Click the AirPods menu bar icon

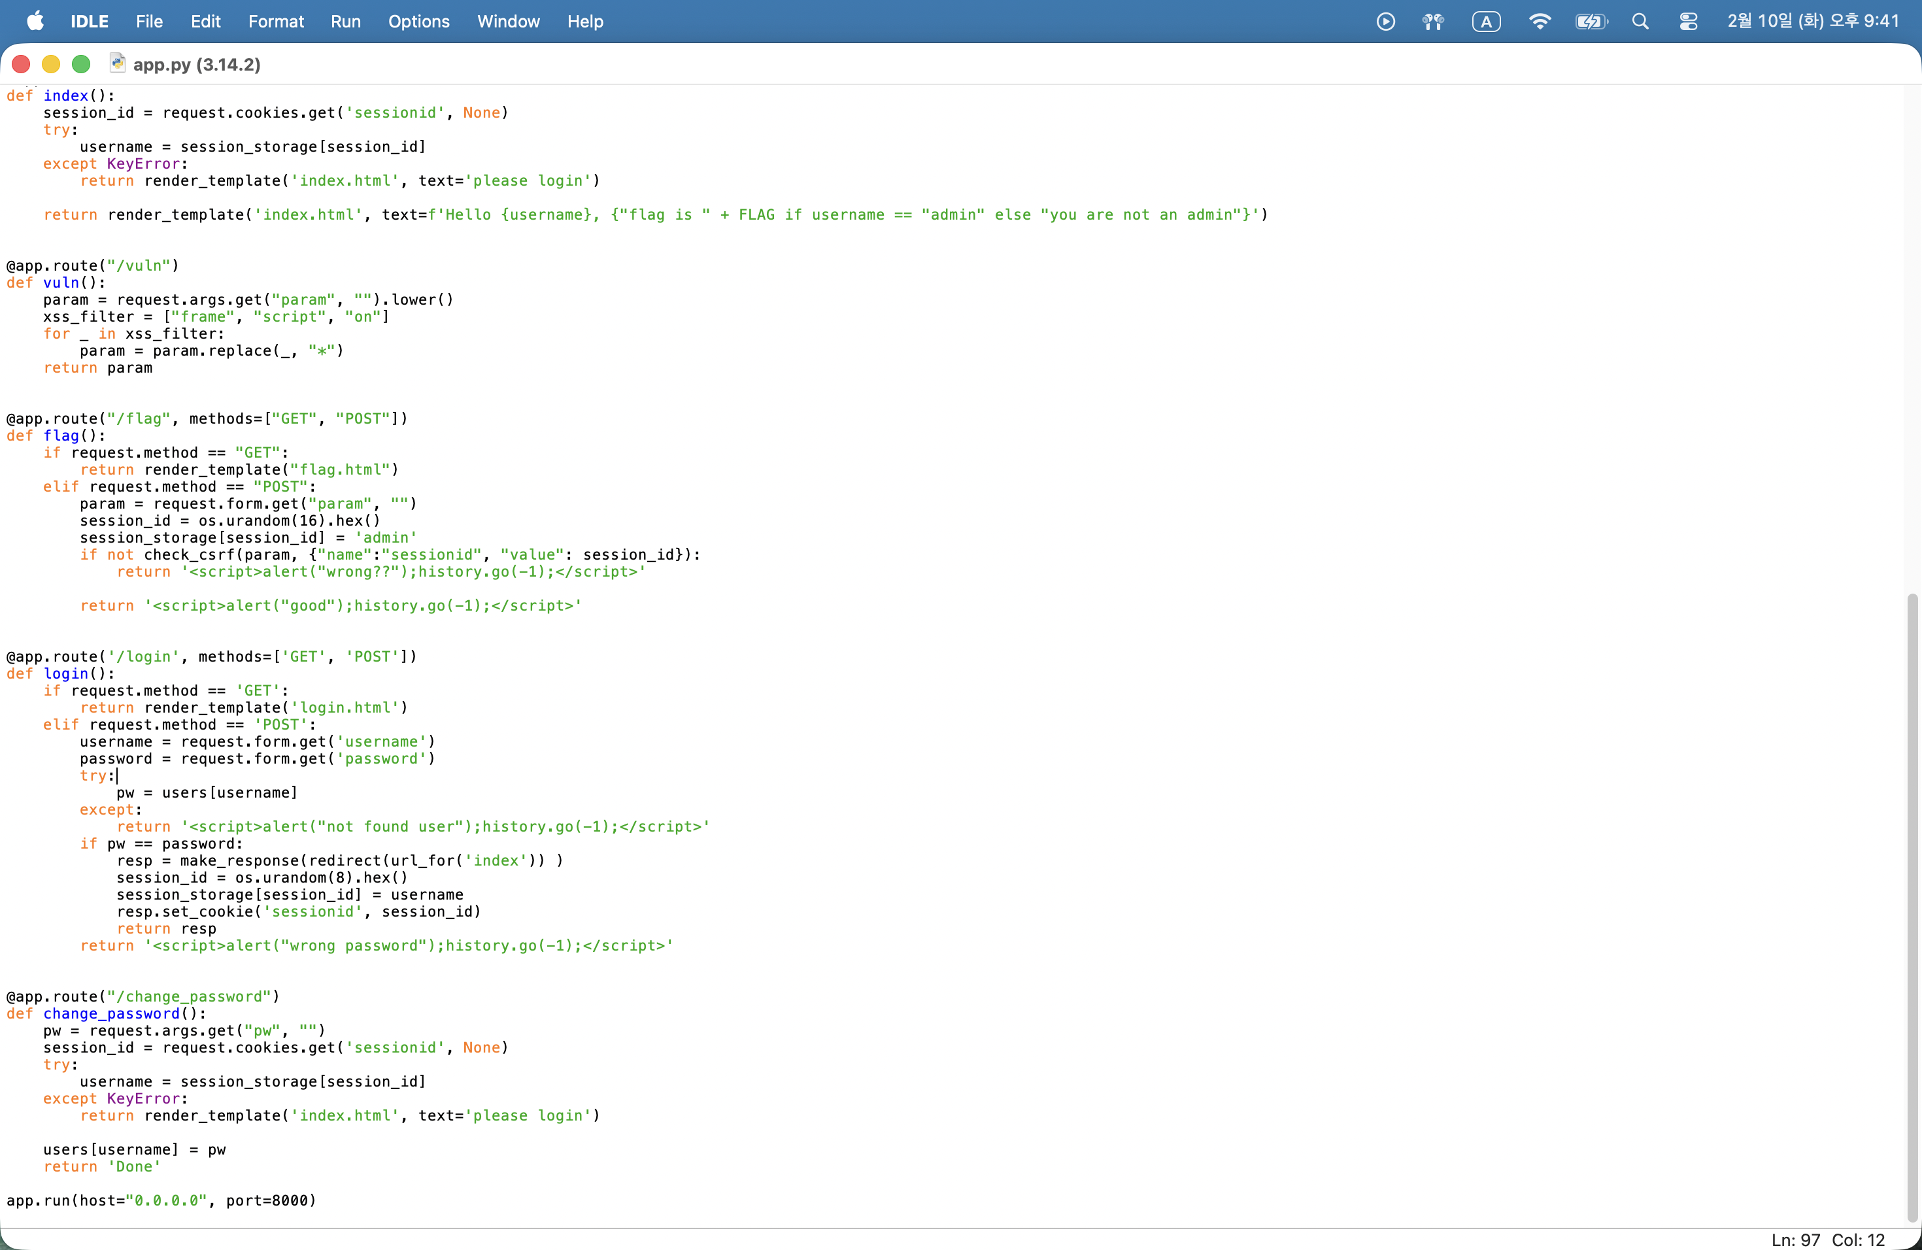[1432, 21]
